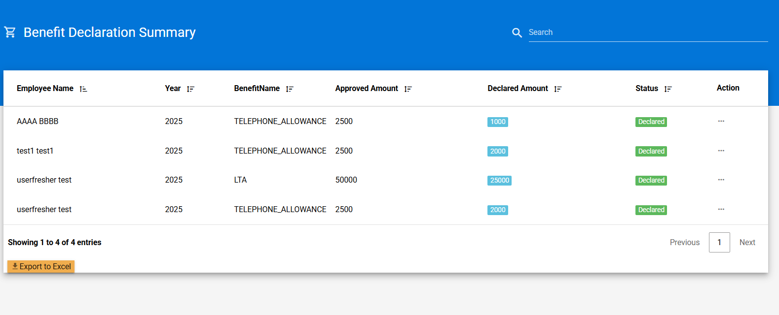Click the search magnifier icon
This screenshot has height=315, width=779.
point(517,32)
